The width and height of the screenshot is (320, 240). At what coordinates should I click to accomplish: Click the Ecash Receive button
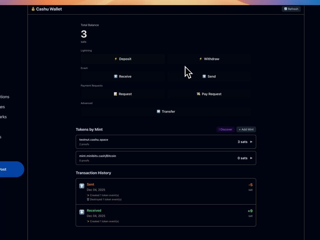(123, 77)
